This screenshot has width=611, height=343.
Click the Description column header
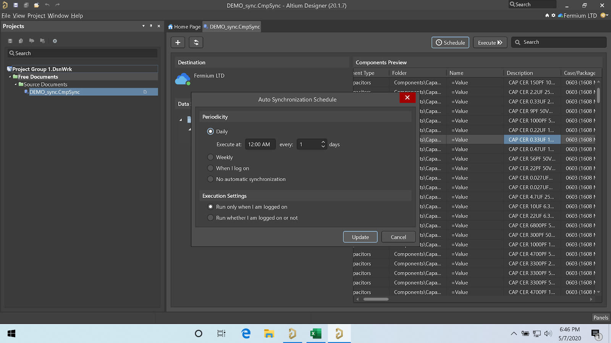(532, 73)
